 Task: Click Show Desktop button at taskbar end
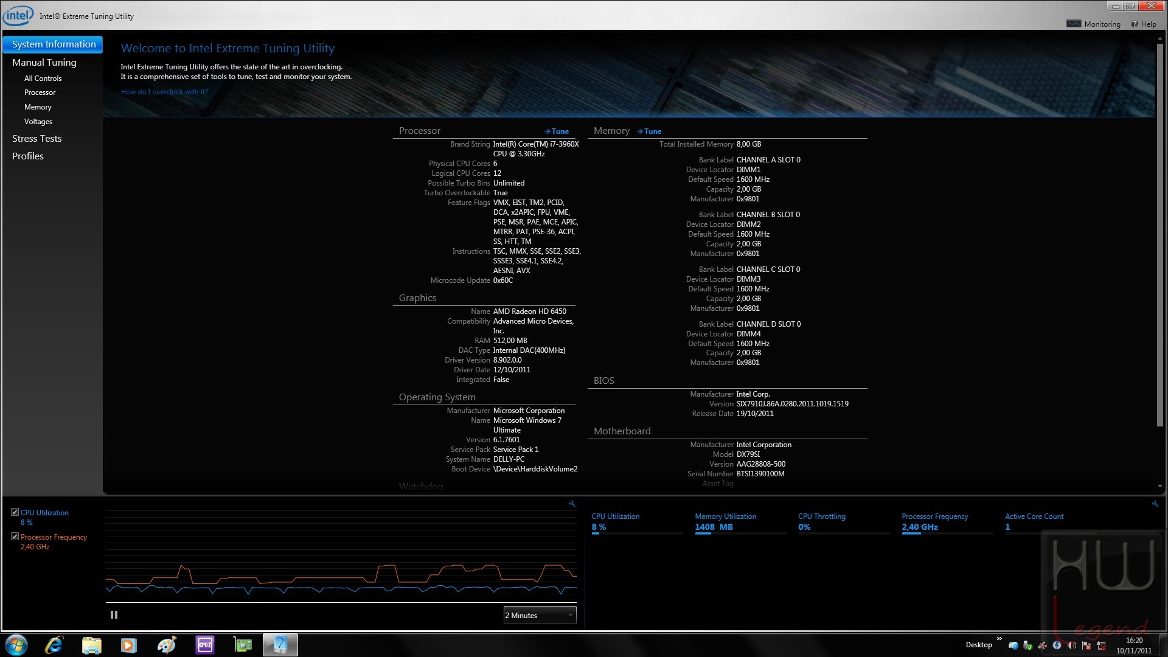(x=1163, y=645)
